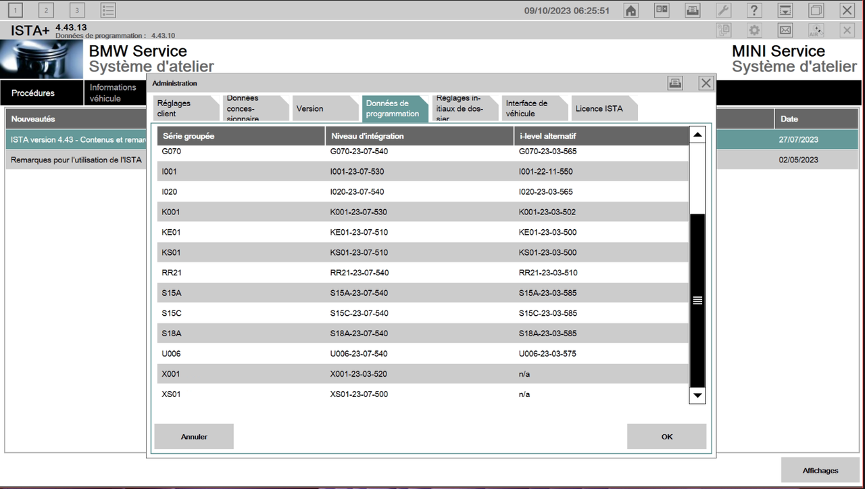Image resolution: width=865 pixels, height=489 pixels.
Task: Select operation slot 3 icon
Action: pos(77,10)
